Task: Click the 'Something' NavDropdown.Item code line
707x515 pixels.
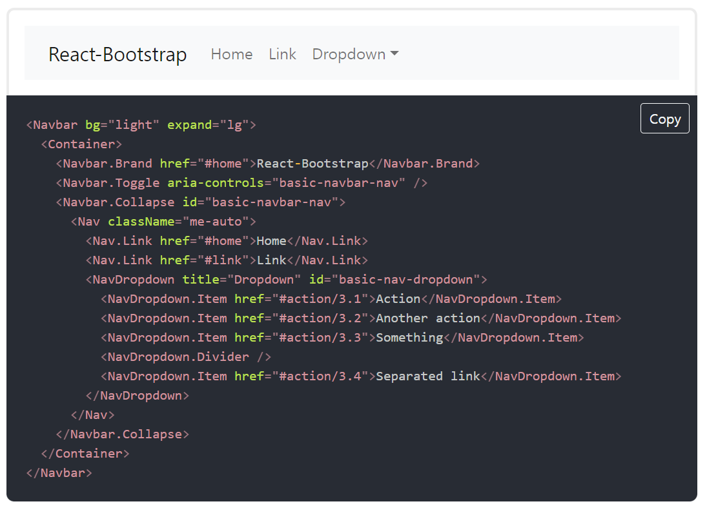Action: click(x=342, y=338)
